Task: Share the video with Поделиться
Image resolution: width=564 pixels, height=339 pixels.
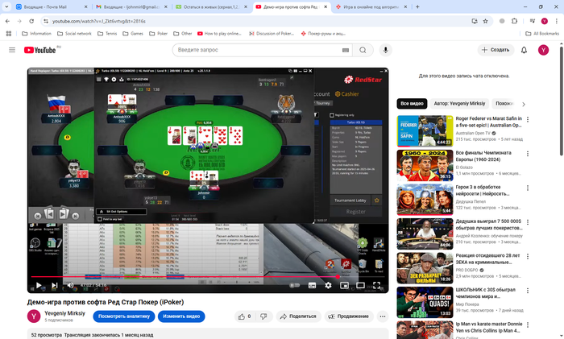Action: [298, 316]
